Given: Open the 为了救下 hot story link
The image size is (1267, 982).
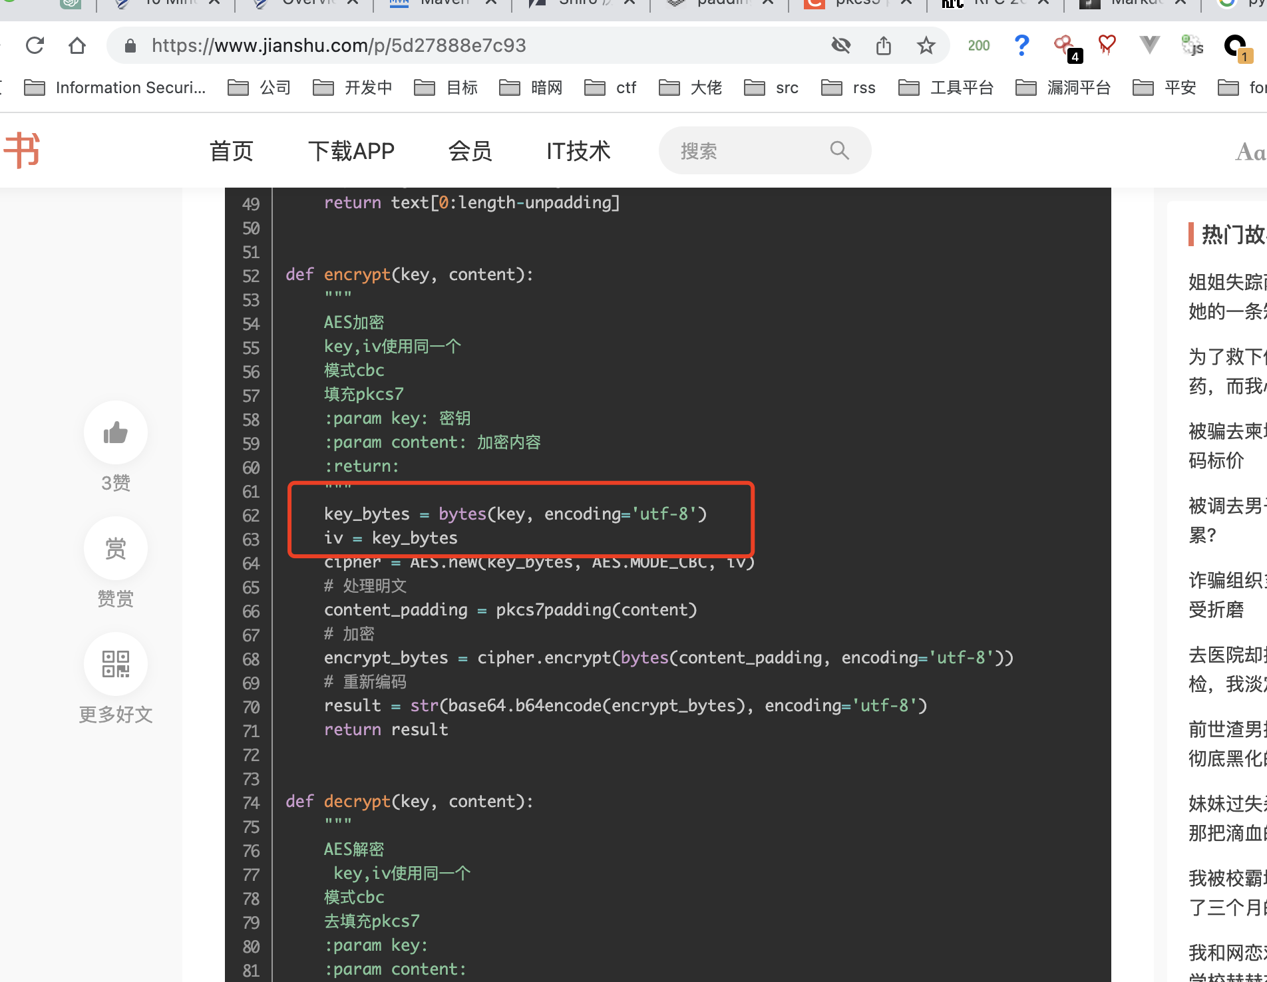Looking at the screenshot, I should pos(1227,371).
